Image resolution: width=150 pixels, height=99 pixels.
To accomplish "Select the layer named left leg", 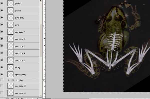I will pyautogui.click(x=17, y=68).
